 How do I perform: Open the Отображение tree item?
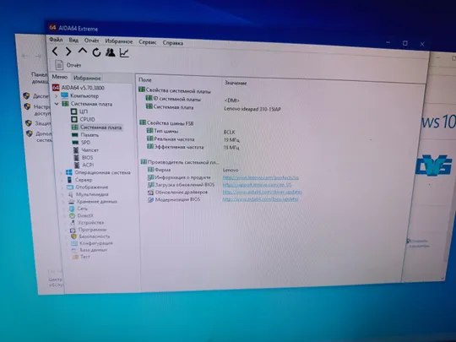[x=88, y=187]
